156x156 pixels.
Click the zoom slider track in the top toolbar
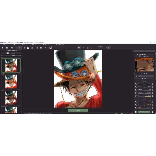tap(98, 48)
